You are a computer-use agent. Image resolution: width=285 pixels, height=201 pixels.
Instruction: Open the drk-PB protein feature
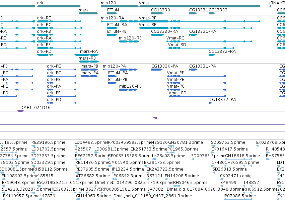pos(61,83)
